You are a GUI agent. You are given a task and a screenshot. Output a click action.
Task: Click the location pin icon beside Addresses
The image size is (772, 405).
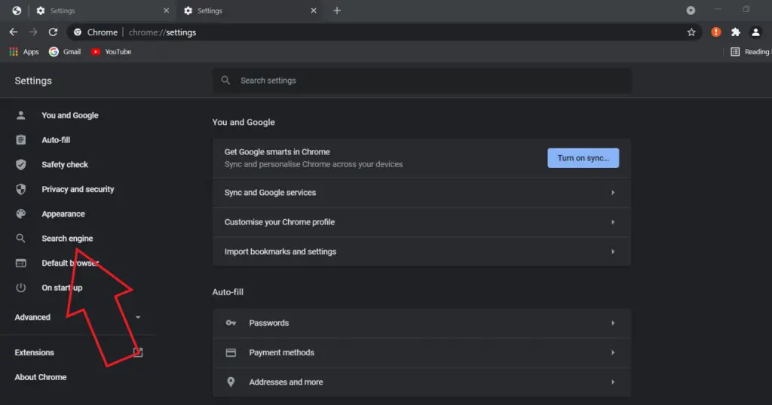click(231, 382)
